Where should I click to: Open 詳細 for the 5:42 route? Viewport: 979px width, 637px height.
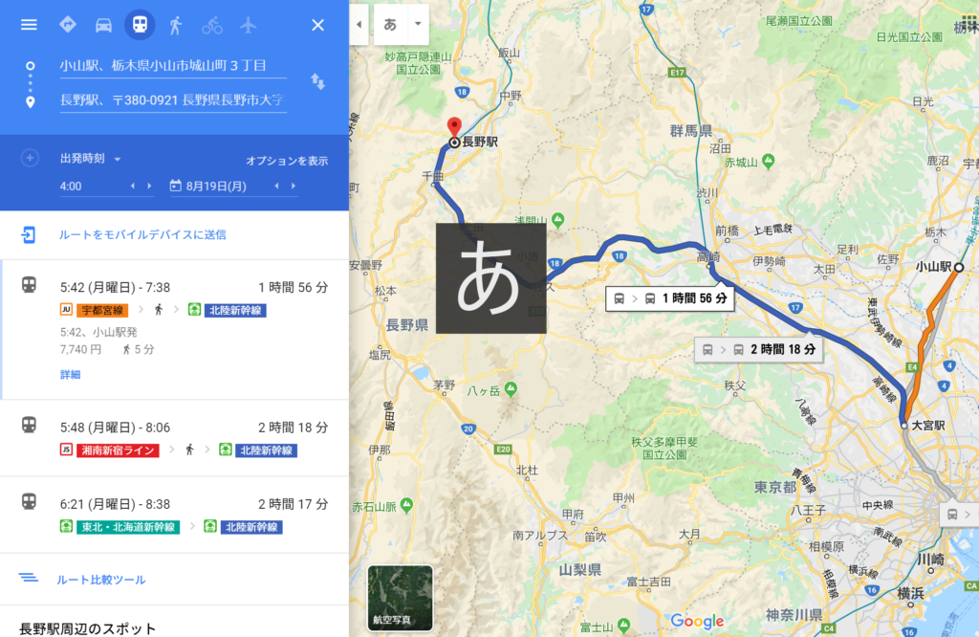pos(70,375)
